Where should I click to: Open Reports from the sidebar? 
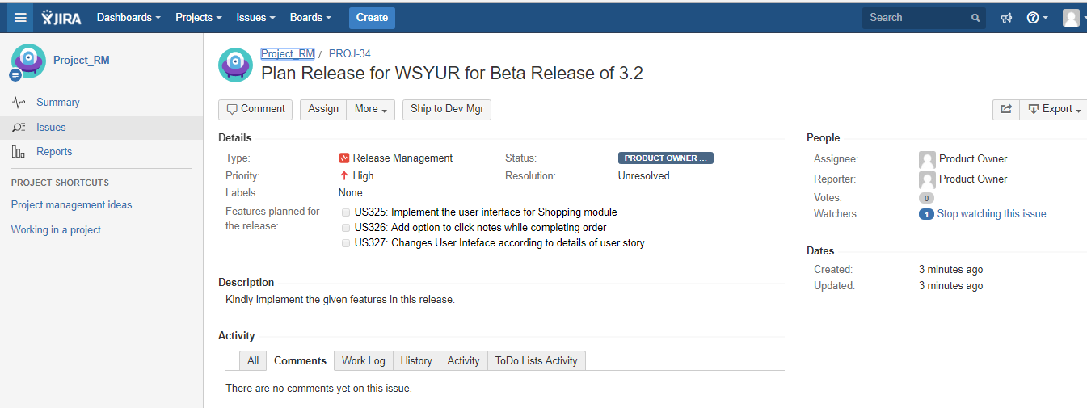[54, 152]
